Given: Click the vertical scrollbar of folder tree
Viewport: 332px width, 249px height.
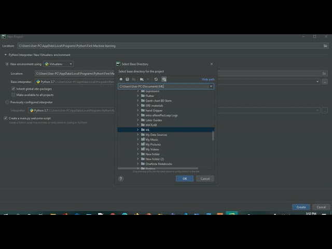Looking at the screenshot, I should click(213, 135).
